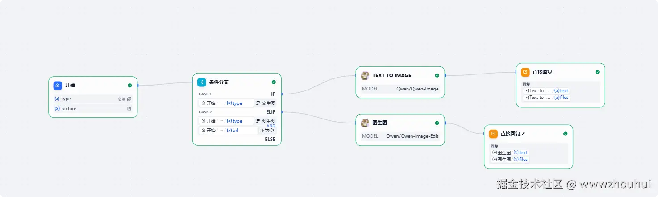
Task: Click the IF branch output handle
Action: pos(282,94)
